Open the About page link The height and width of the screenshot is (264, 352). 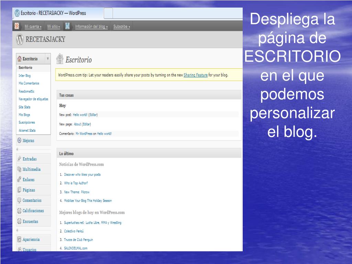[77, 124]
